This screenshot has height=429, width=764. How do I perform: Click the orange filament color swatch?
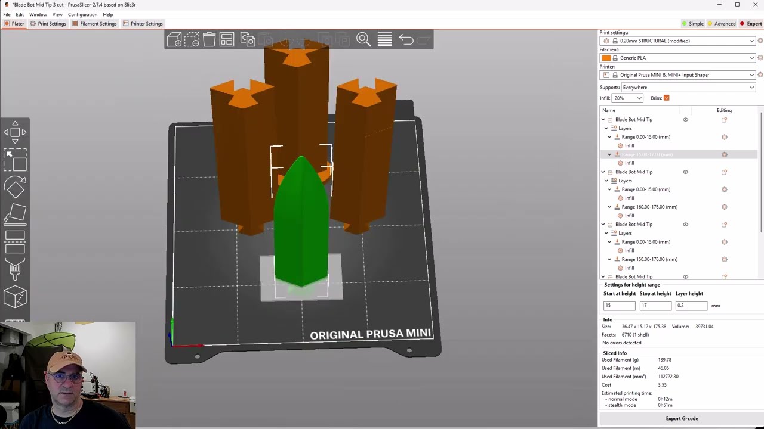(606, 58)
